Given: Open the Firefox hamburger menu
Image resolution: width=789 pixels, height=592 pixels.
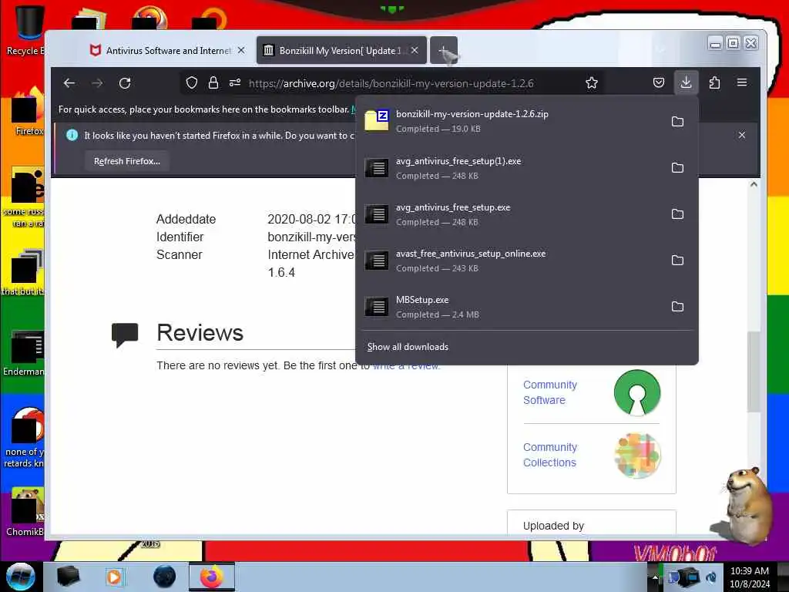Looking at the screenshot, I should (742, 82).
